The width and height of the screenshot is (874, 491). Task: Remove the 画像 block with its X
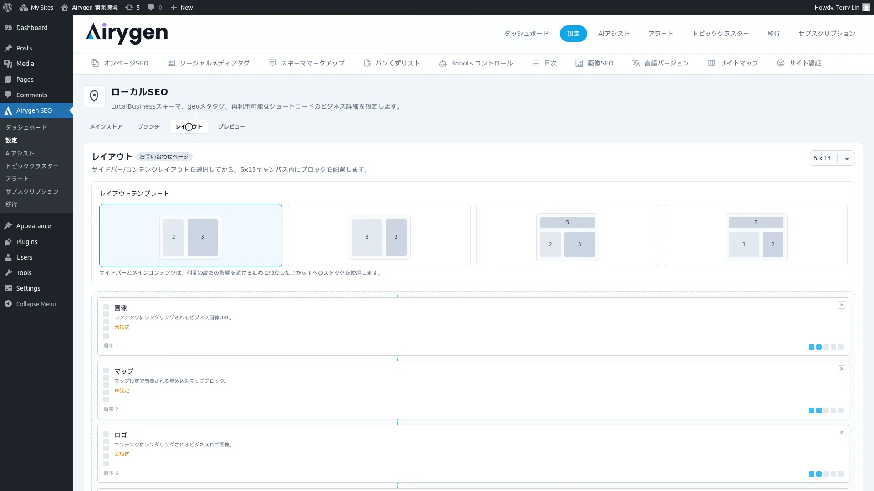click(x=842, y=305)
